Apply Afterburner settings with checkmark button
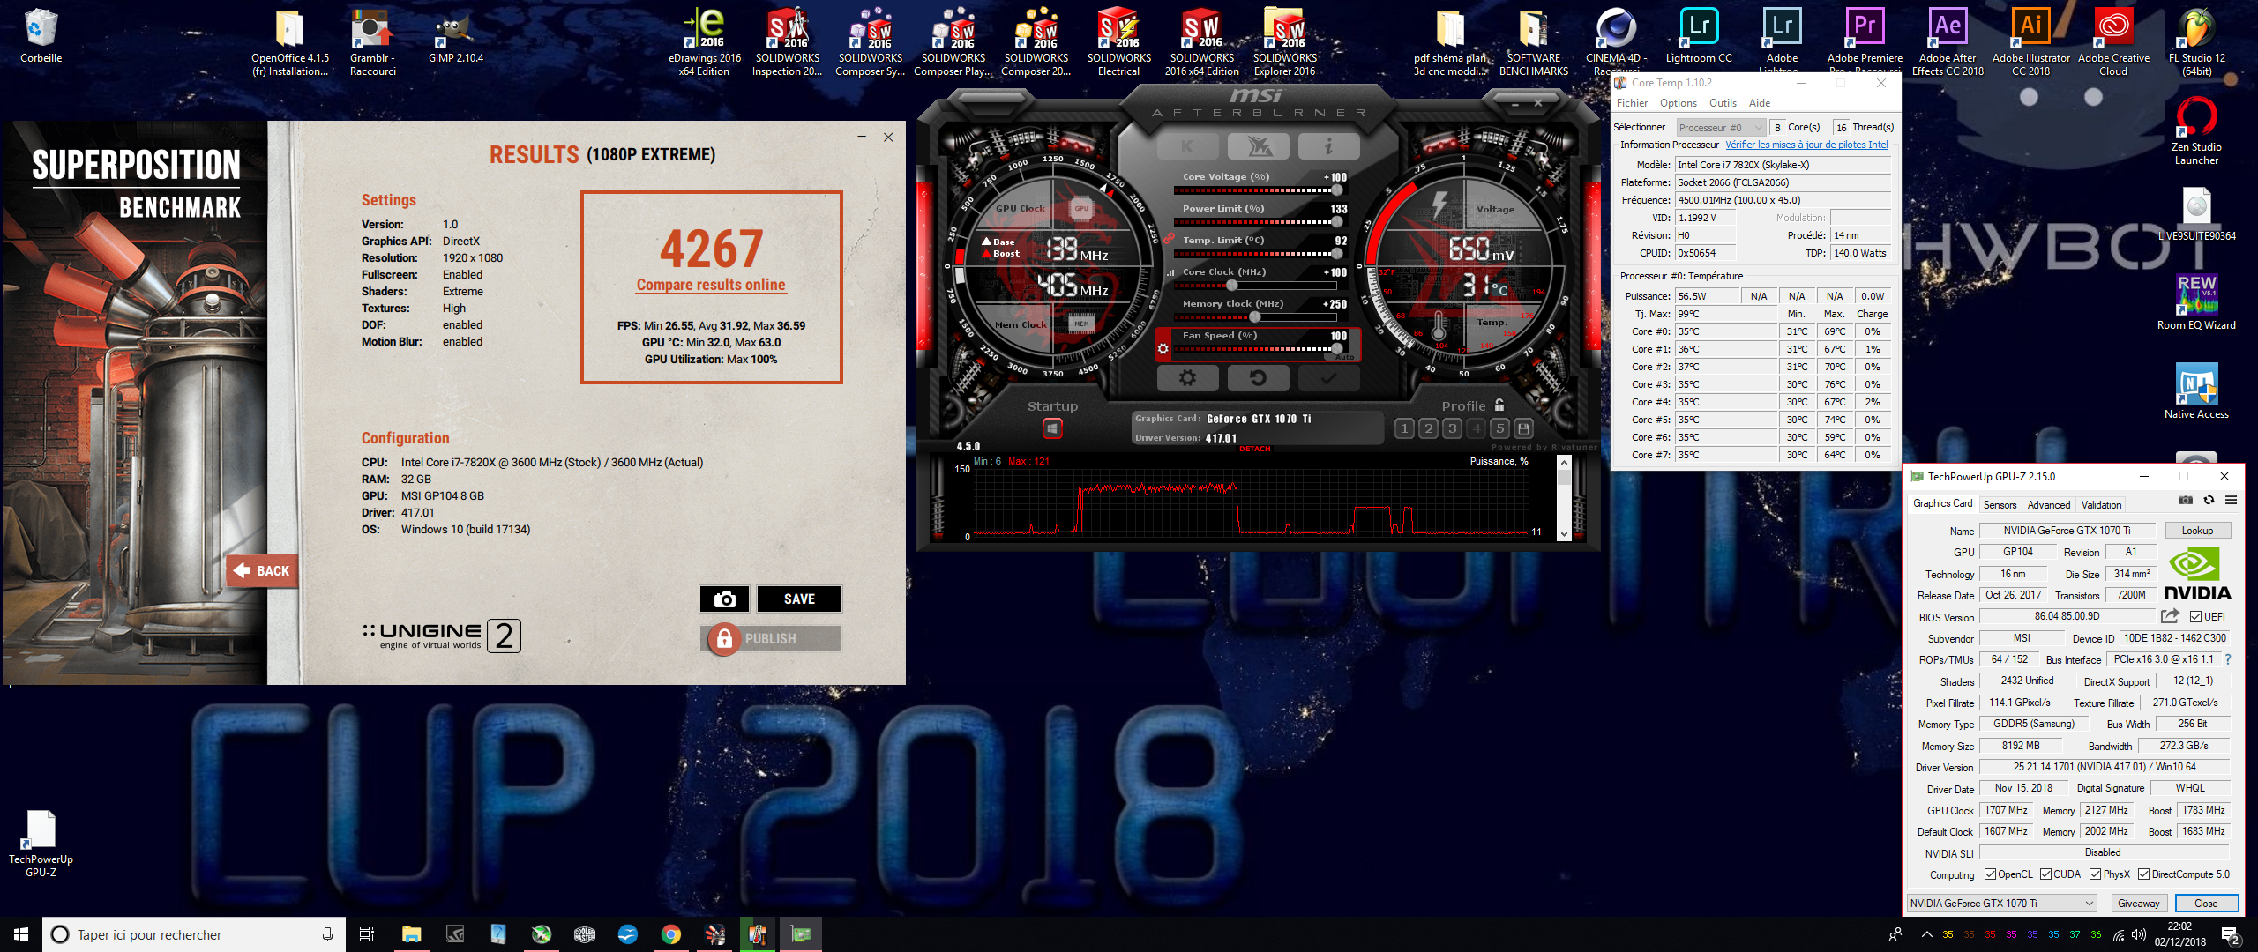This screenshot has height=952, width=2258. pyautogui.click(x=1328, y=378)
